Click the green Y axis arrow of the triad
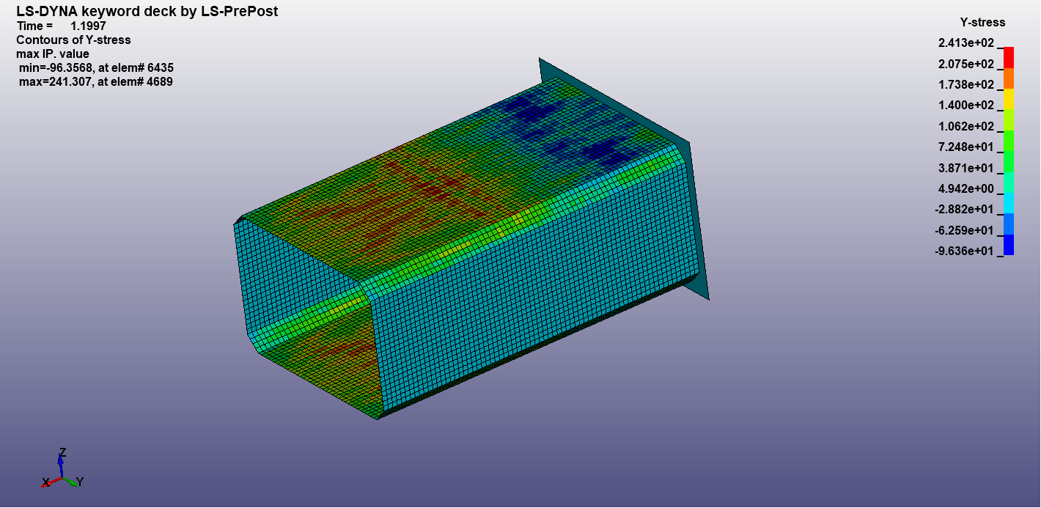1041x508 pixels. pos(75,484)
